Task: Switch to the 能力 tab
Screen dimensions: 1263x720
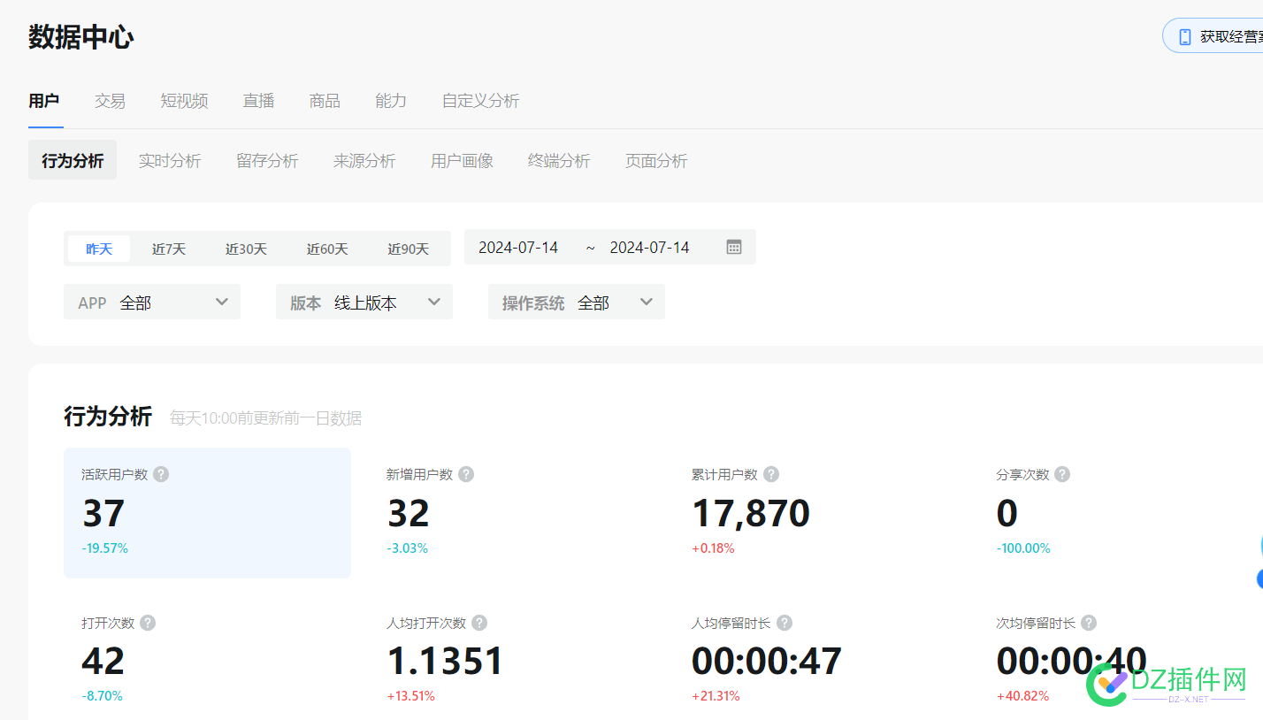Action: point(391,101)
